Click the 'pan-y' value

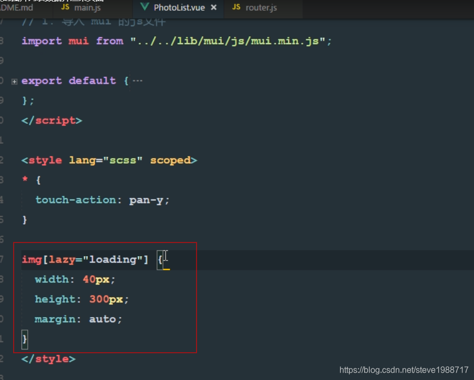[x=146, y=200]
